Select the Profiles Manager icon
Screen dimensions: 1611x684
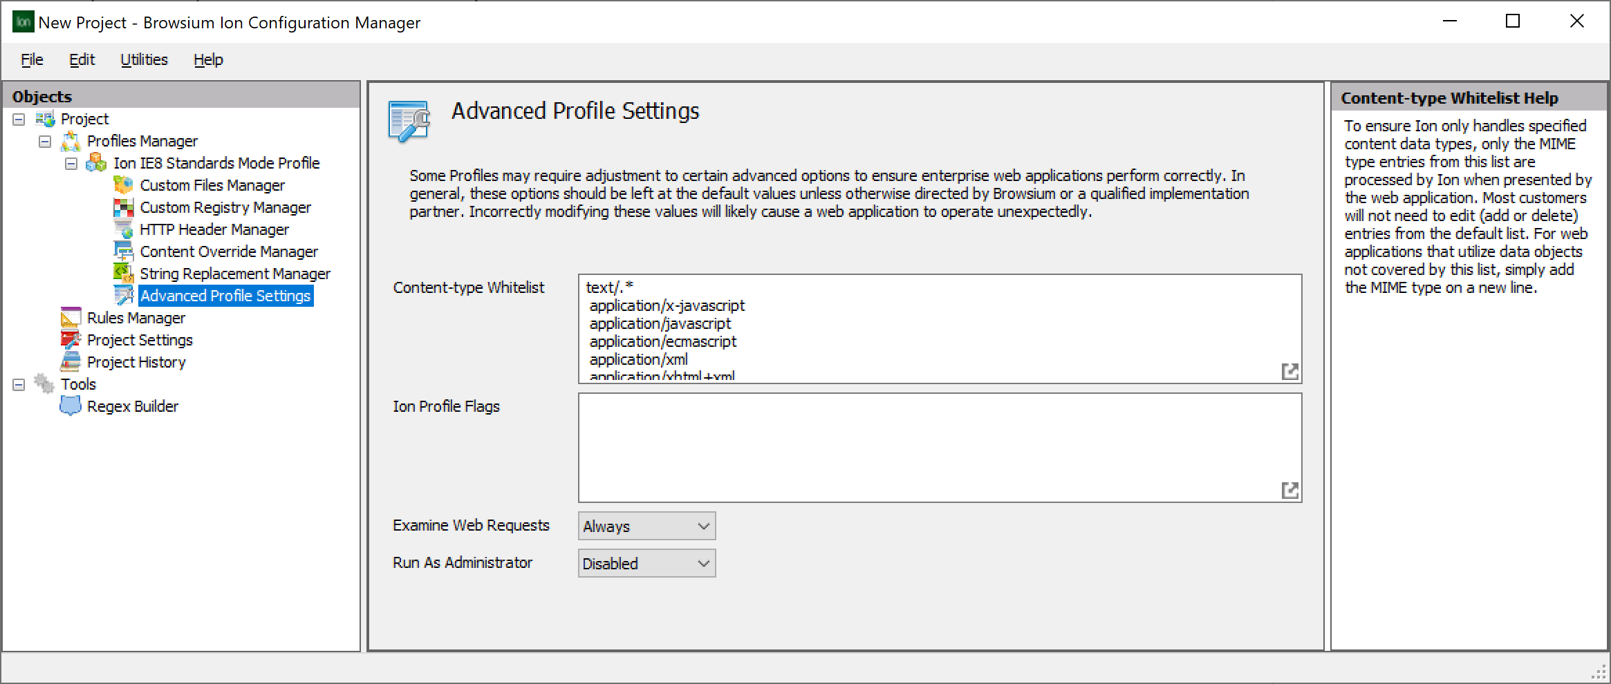pos(71,140)
